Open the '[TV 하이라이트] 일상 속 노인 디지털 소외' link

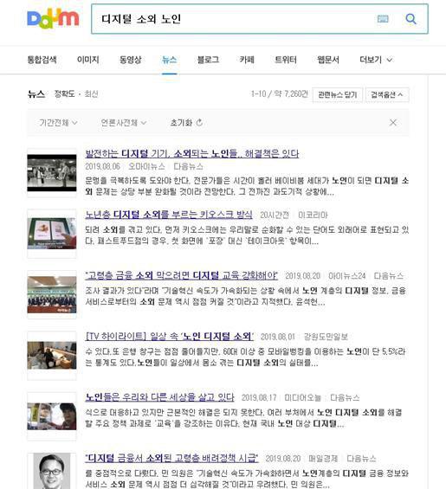coord(170,336)
